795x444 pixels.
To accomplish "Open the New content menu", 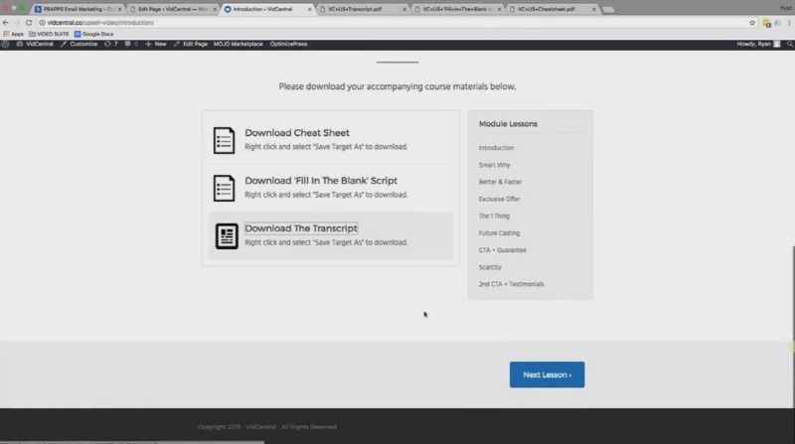I will pyautogui.click(x=156, y=44).
